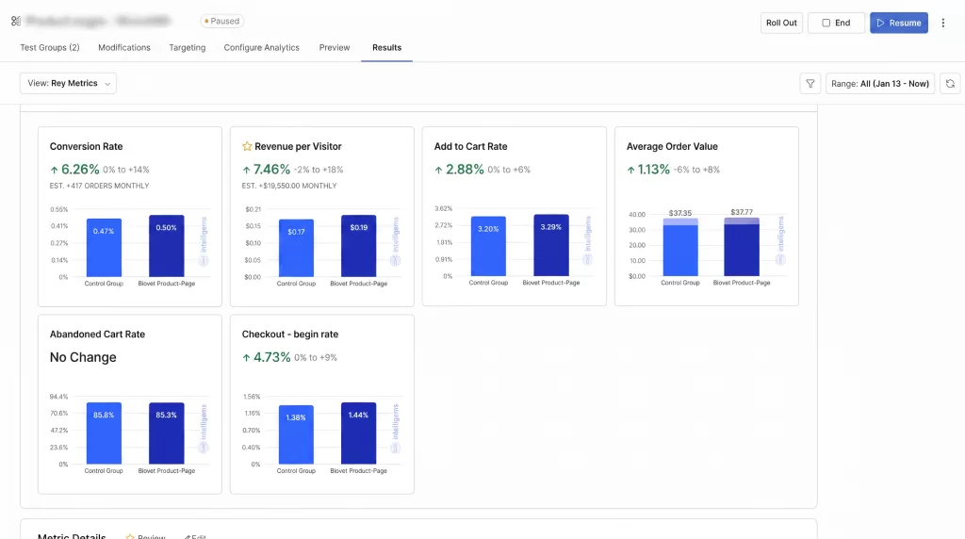Click the 0.50% variant conversion bar
The image size is (965, 539).
tap(166, 246)
